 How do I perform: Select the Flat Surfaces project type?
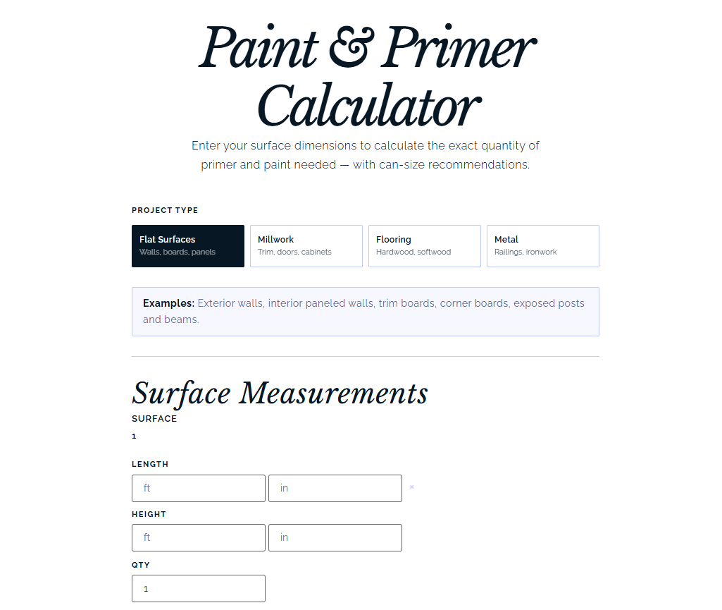[188, 246]
